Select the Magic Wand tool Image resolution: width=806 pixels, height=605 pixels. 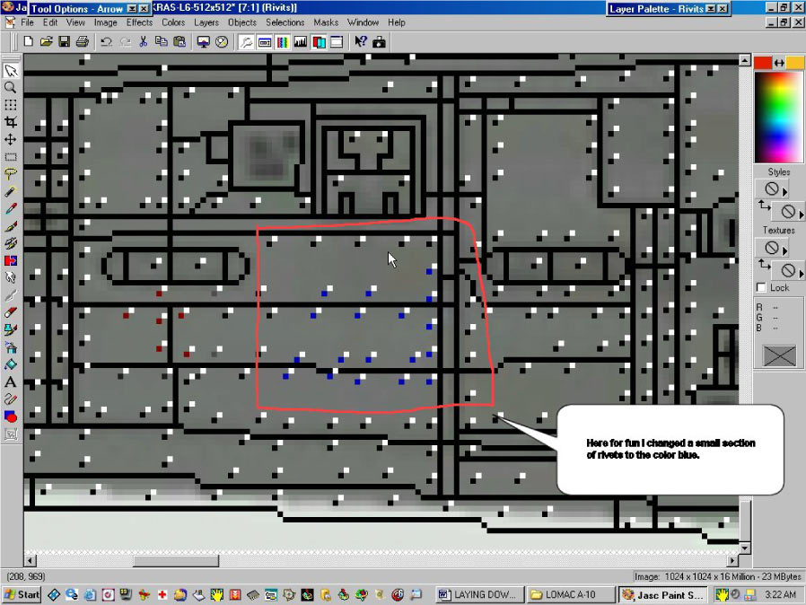pos(11,192)
